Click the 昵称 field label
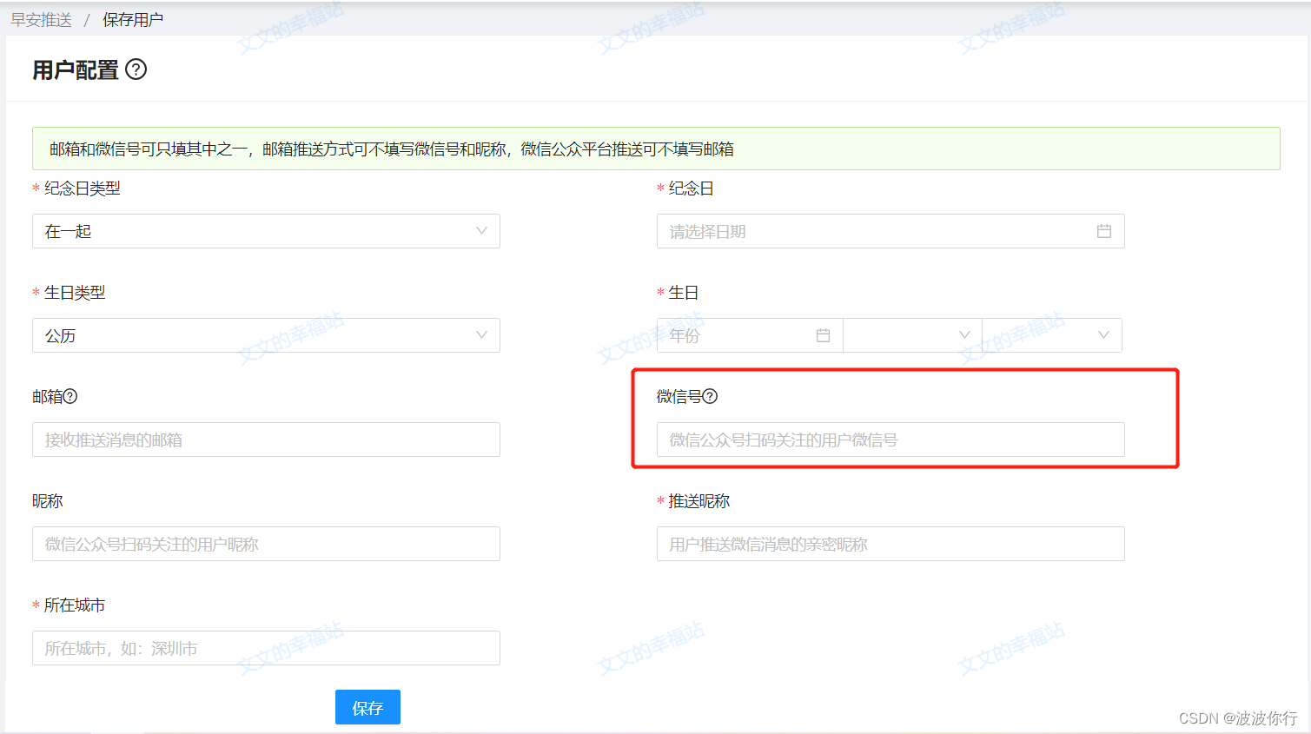Screen dimensions: 1311x734 48,501
